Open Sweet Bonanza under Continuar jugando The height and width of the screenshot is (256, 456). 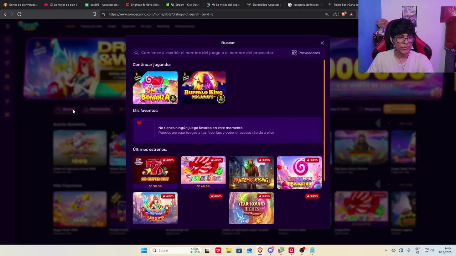click(x=155, y=87)
